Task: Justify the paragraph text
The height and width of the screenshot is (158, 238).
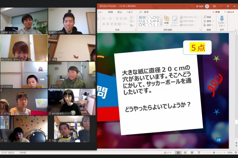Action: pyautogui.click(x=115, y=24)
